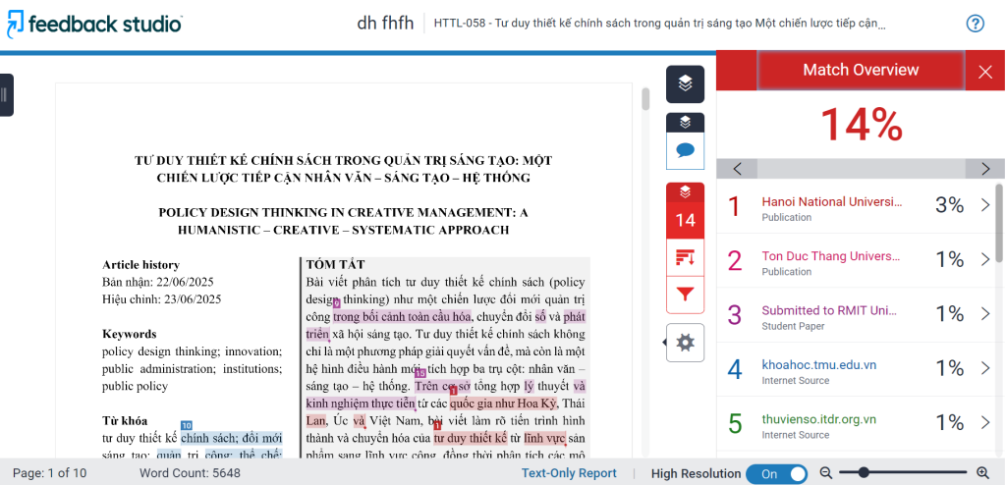Click the zoom out magnifier icon
1006x485 pixels.
pyautogui.click(x=825, y=473)
